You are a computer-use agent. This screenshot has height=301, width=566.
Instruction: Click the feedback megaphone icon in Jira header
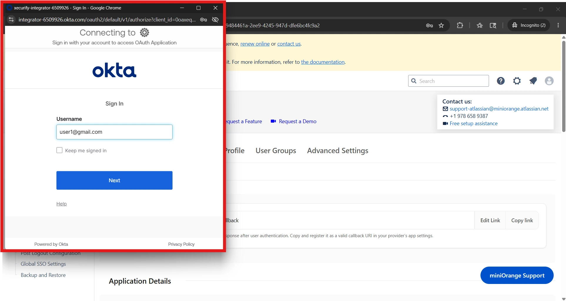click(533, 81)
